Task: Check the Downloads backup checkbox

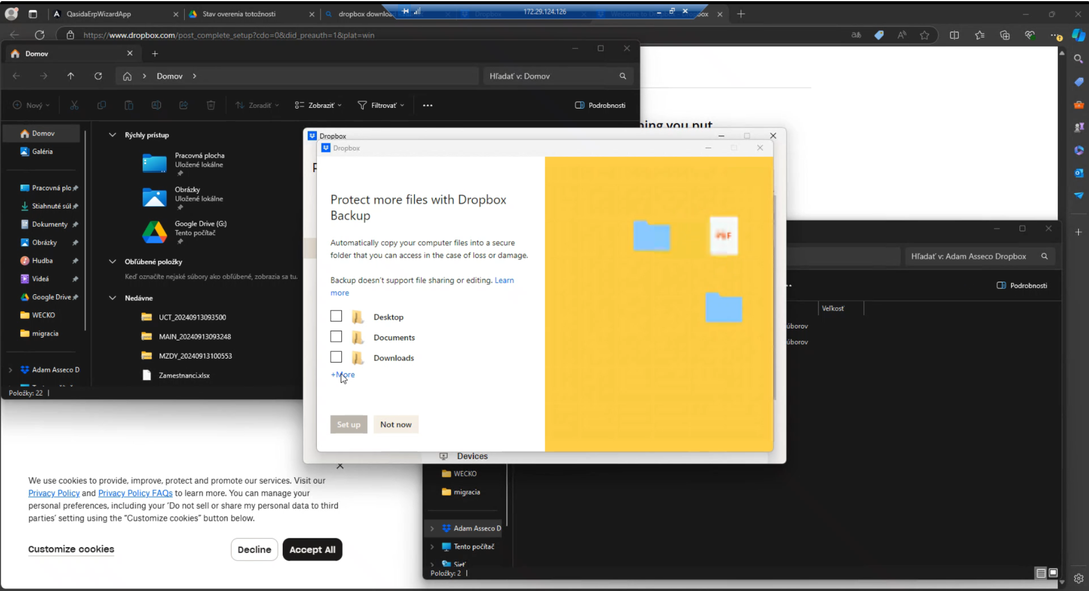Action: pyautogui.click(x=336, y=357)
